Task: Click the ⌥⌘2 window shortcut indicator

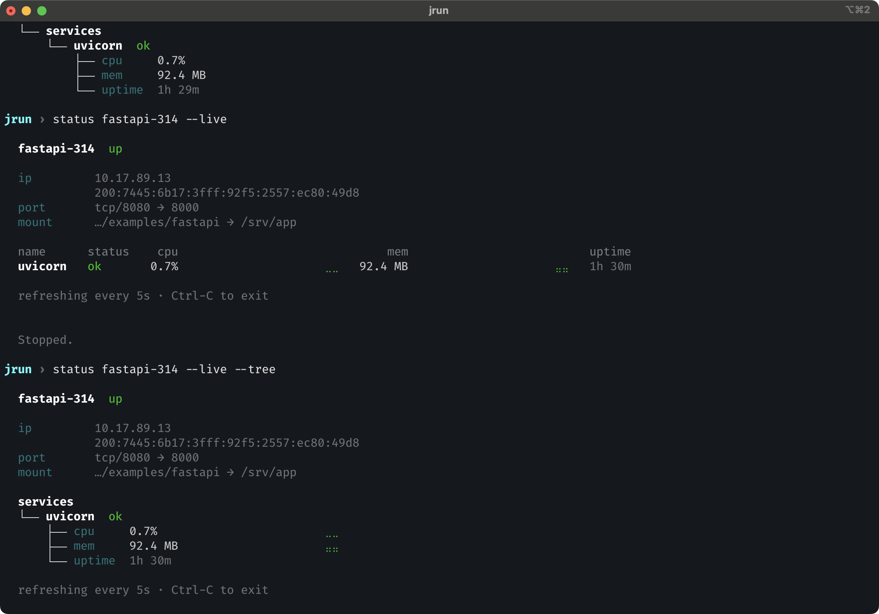Action: tap(857, 10)
